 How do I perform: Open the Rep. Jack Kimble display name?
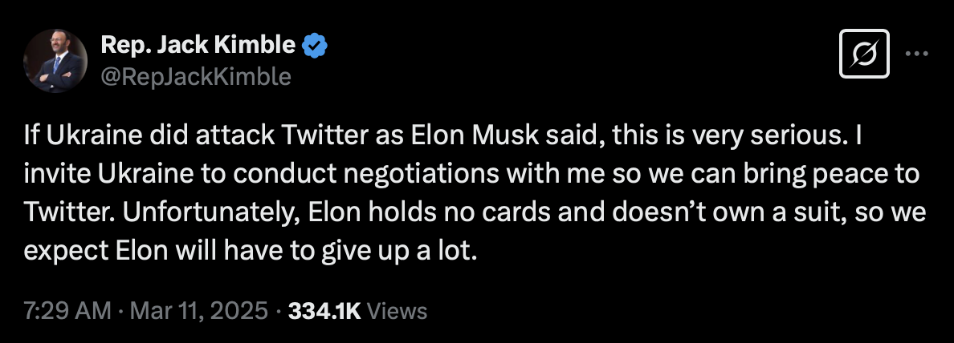pyautogui.click(x=198, y=46)
